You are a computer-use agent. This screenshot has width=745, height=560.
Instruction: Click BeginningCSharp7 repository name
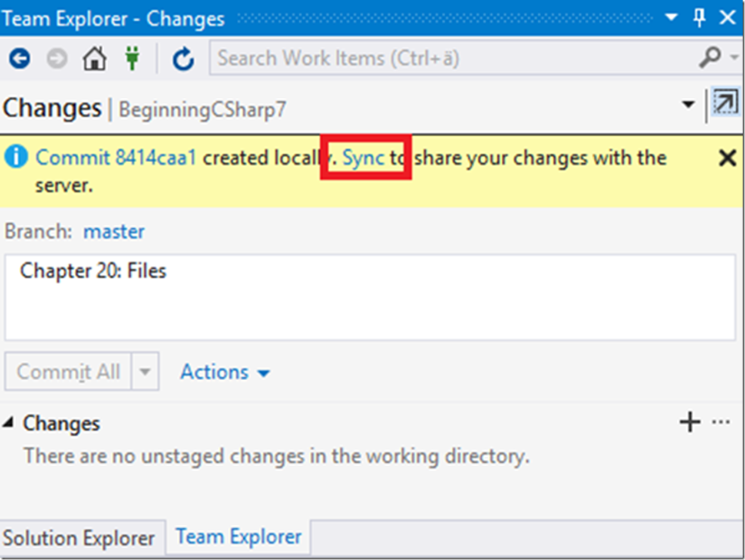click(203, 110)
